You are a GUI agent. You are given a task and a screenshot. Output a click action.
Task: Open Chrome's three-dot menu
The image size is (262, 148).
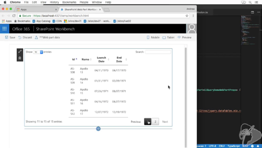[193, 16]
